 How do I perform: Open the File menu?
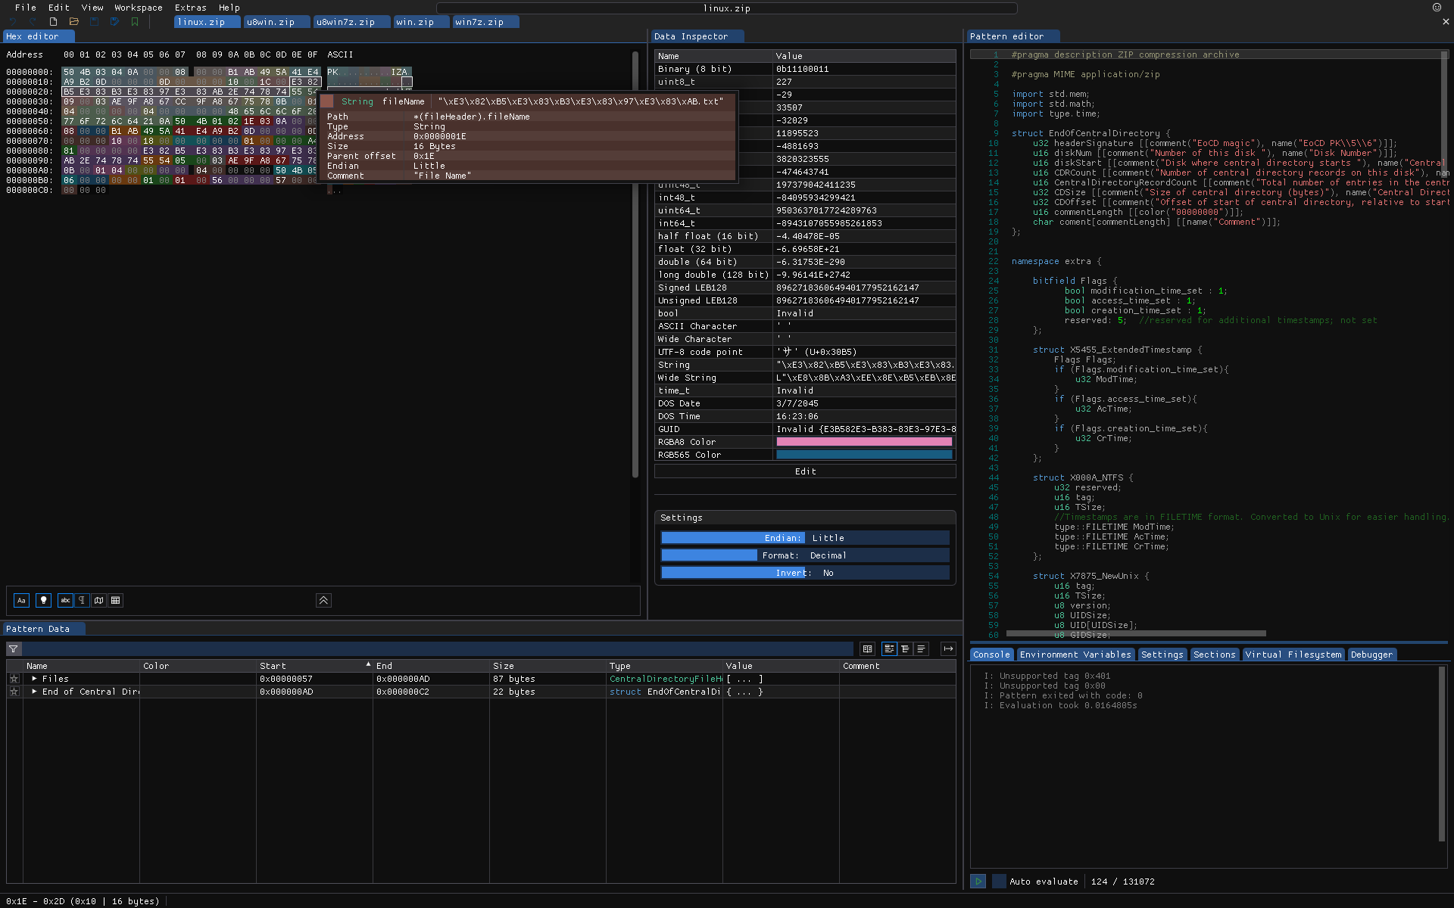click(x=26, y=8)
